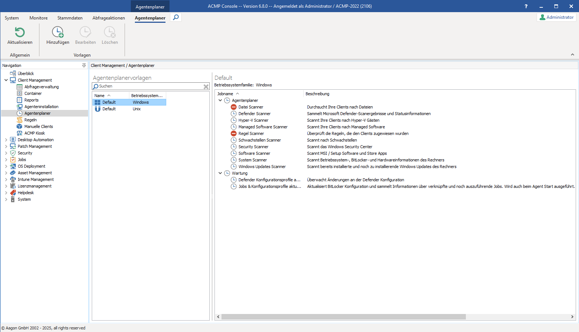
Task: Expand the Patch Management node
Action: coord(6,146)
